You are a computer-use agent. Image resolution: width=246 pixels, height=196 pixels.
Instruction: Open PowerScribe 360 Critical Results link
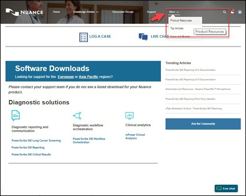coord(31,154)
